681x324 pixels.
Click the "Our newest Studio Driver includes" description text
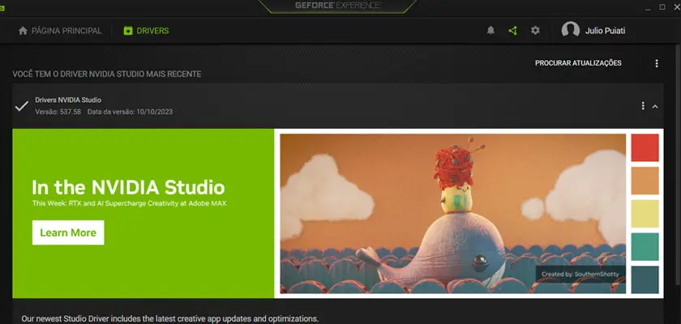point(169,319)
